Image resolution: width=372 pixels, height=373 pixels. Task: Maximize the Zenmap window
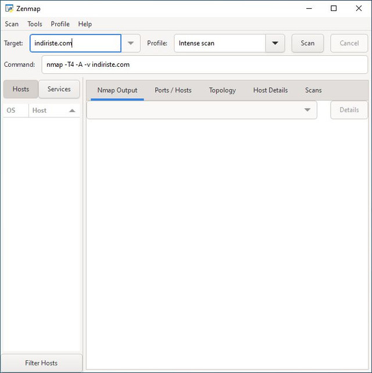(x=334, y=9)
